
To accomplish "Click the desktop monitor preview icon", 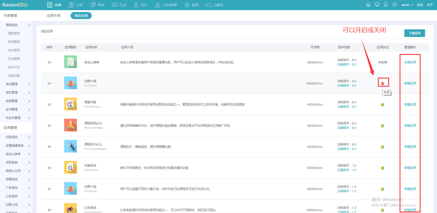I will [x=377, y=5].
